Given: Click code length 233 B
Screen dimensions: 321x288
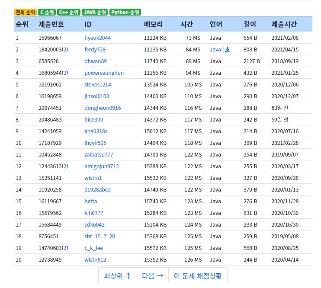Looking at the screenshot, I should point(250,225).
